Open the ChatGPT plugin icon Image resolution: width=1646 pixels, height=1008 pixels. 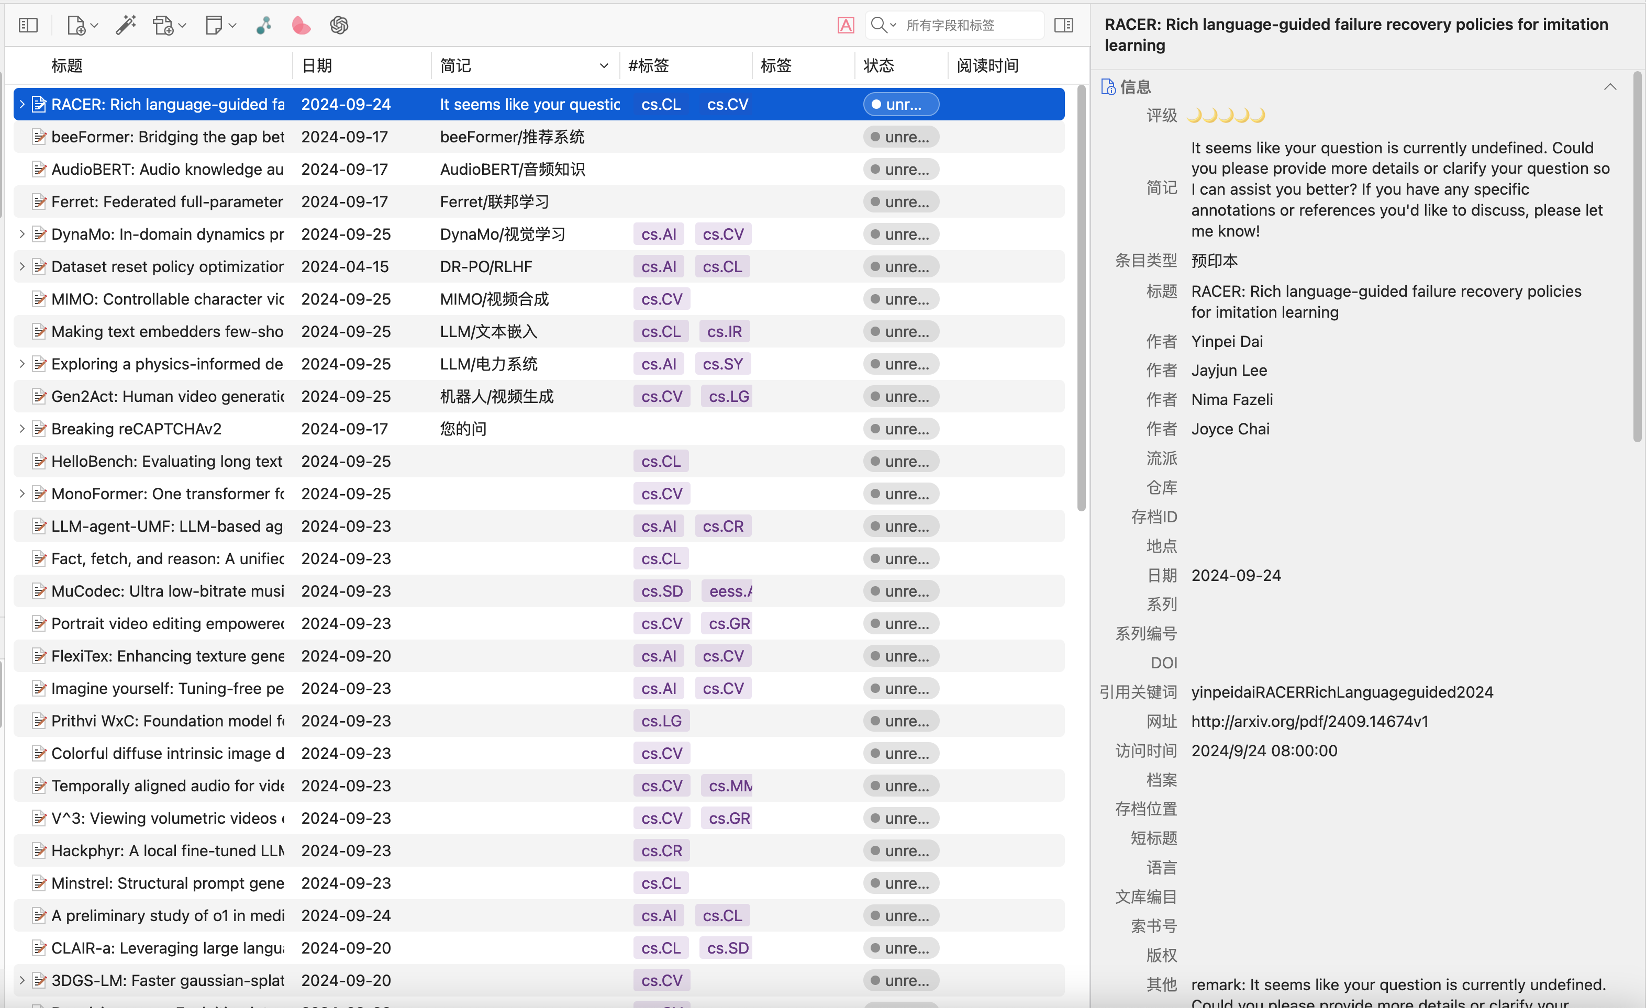tap(339, 26)
